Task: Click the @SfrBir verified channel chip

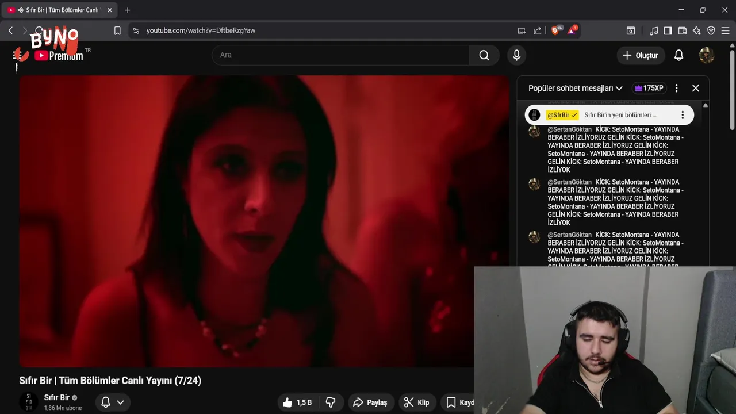Action: pos(562,115)
